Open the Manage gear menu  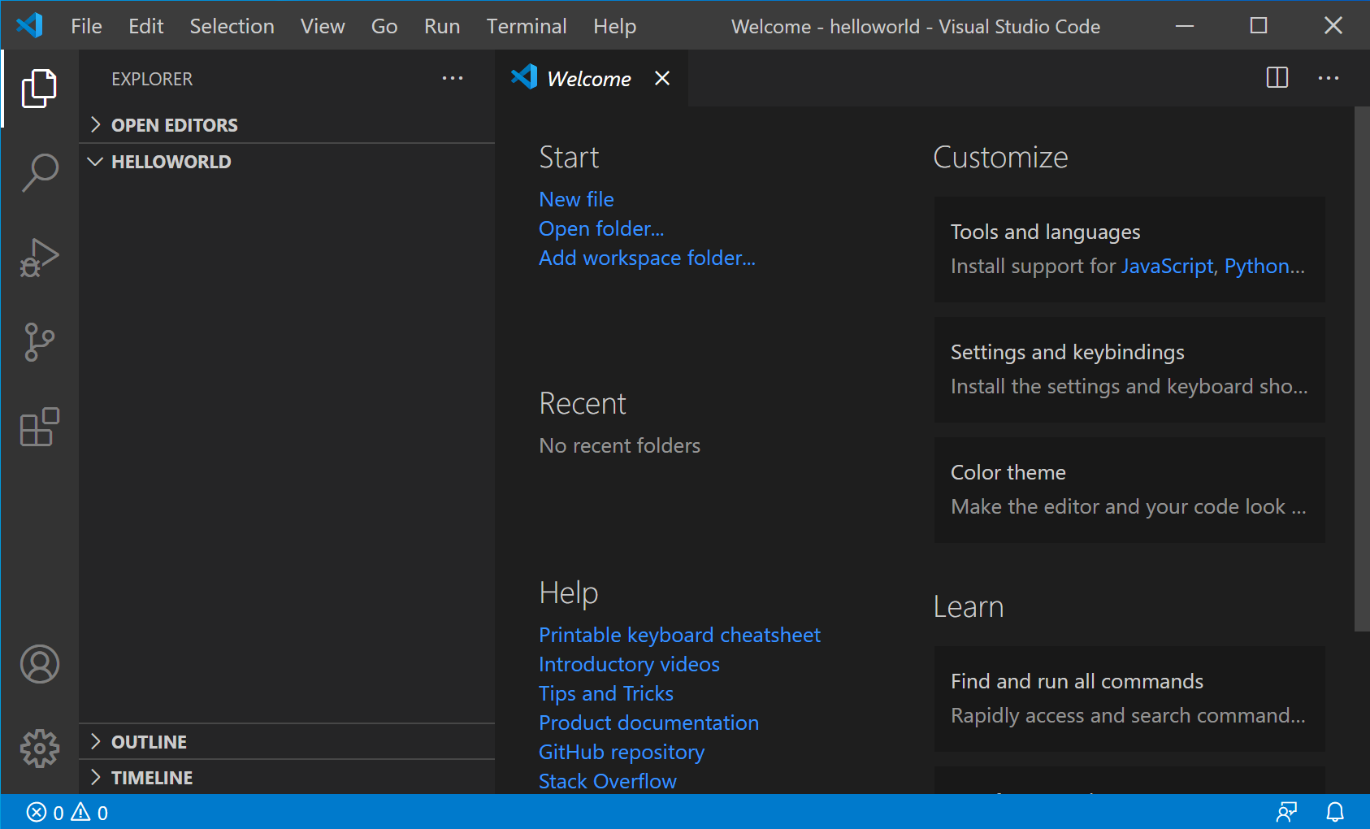point(39,748)
